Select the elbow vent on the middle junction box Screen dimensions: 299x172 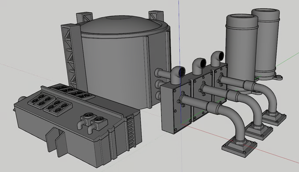(199, 66)
